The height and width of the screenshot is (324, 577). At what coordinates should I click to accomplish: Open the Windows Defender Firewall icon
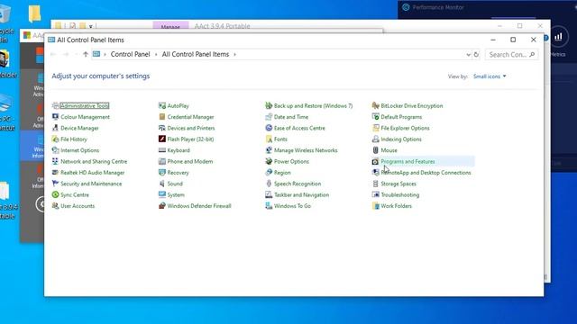162,206
